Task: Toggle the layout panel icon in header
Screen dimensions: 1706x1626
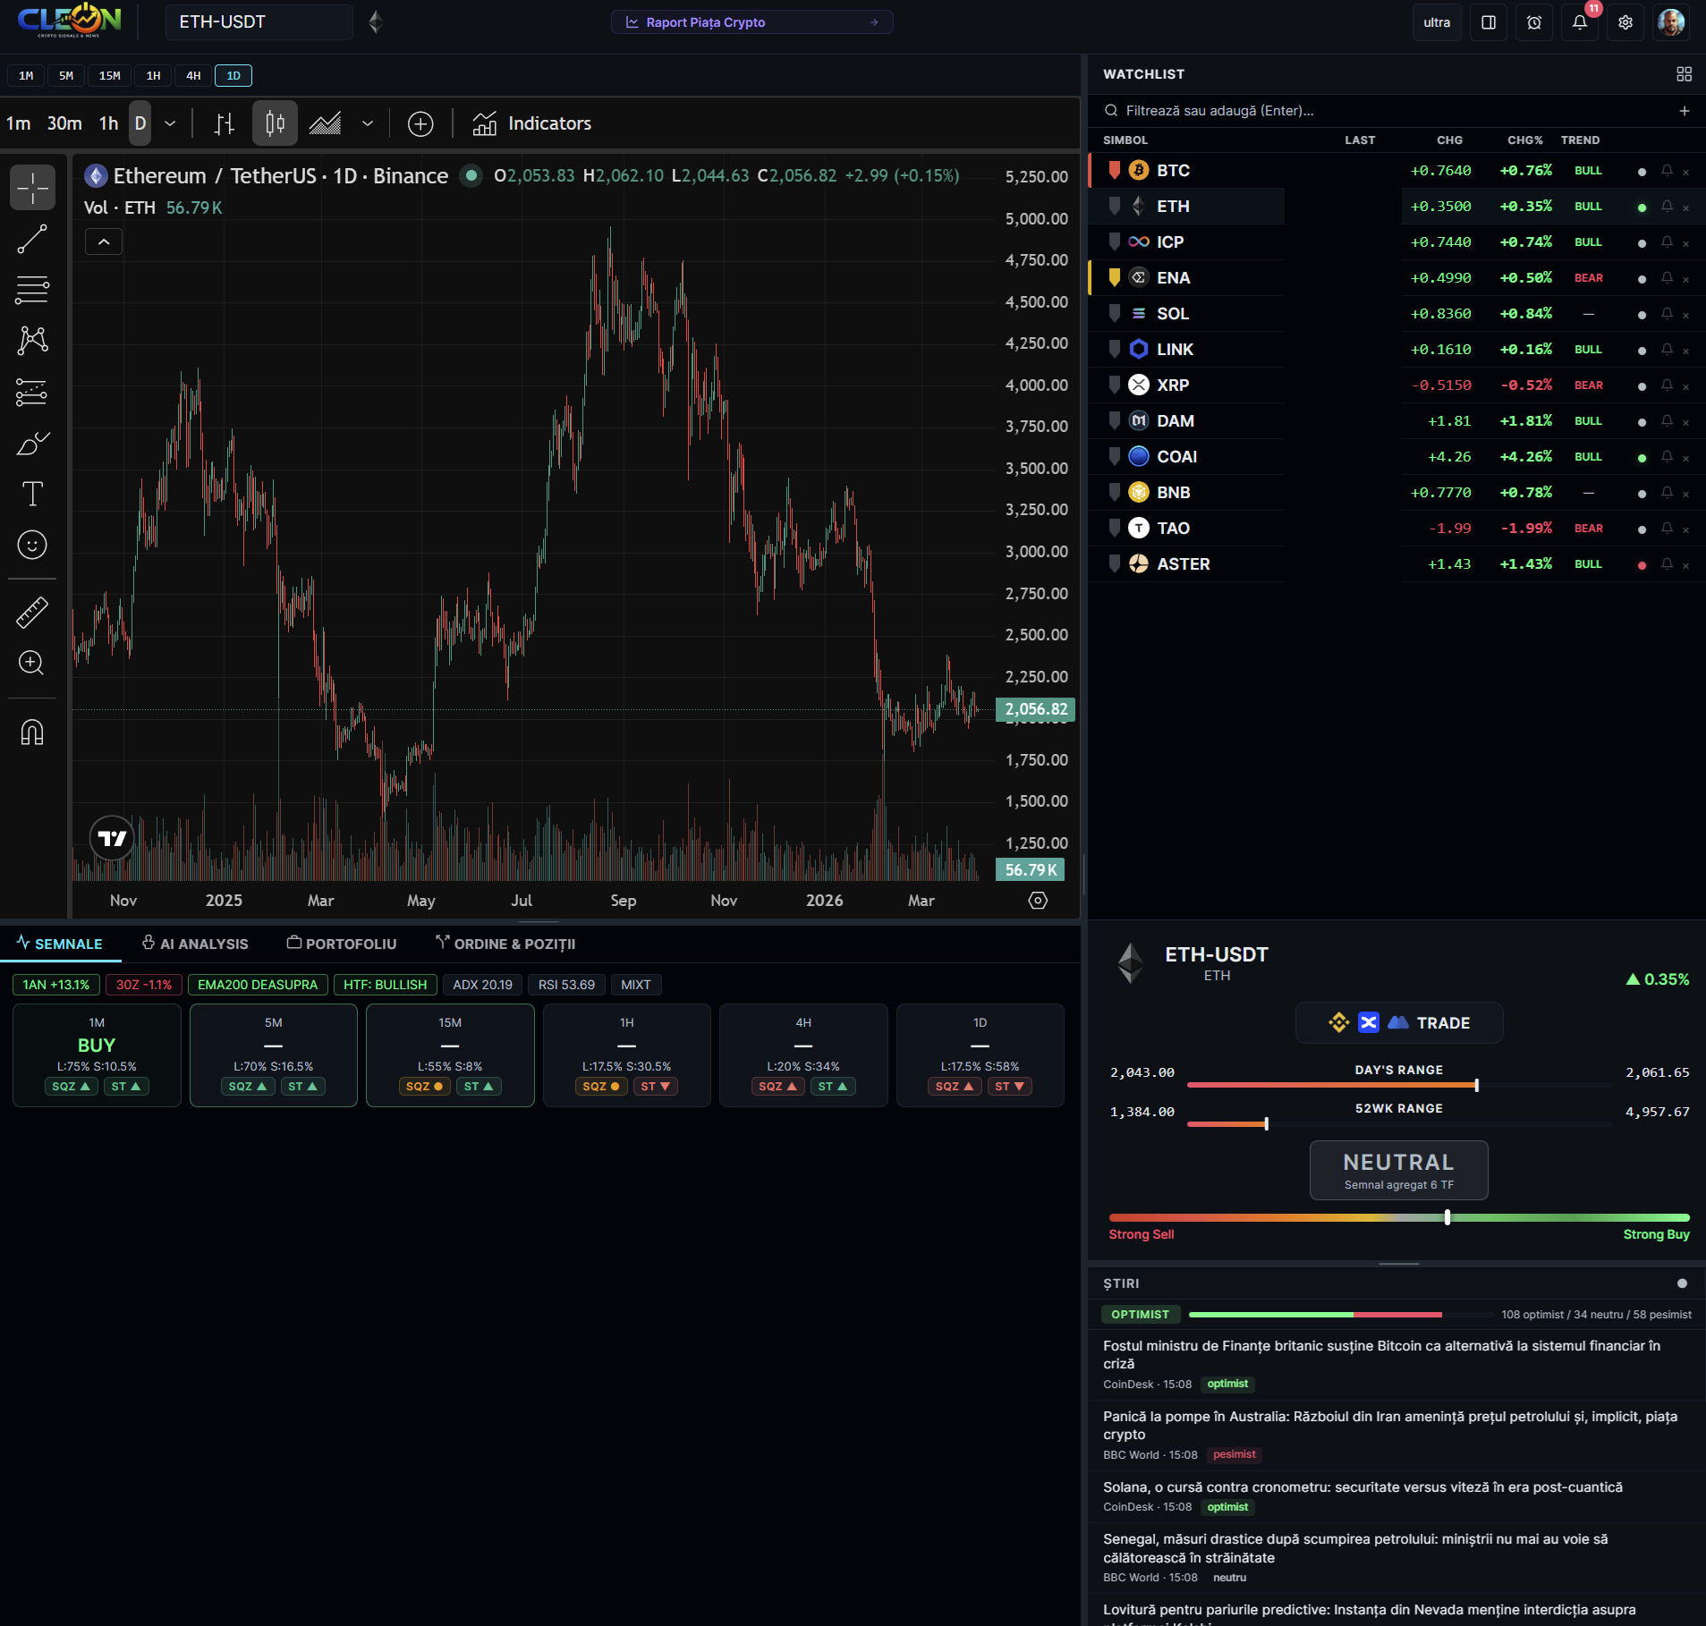Action: click(1489, 22)
